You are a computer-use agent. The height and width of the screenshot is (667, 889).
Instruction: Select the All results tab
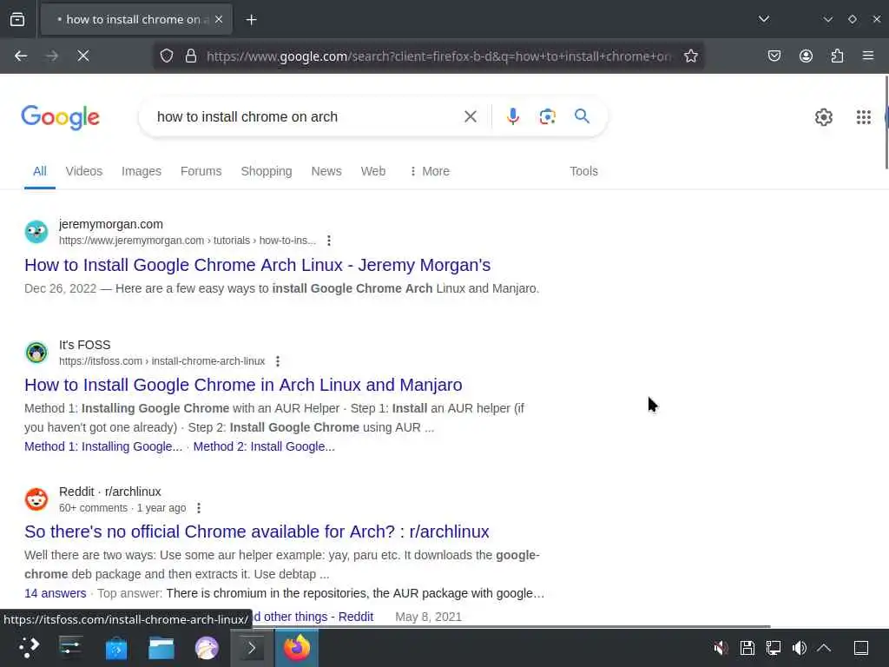point(40,171)
